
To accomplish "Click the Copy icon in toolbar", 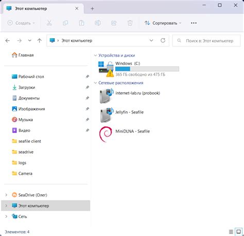I will pos(65,23).
